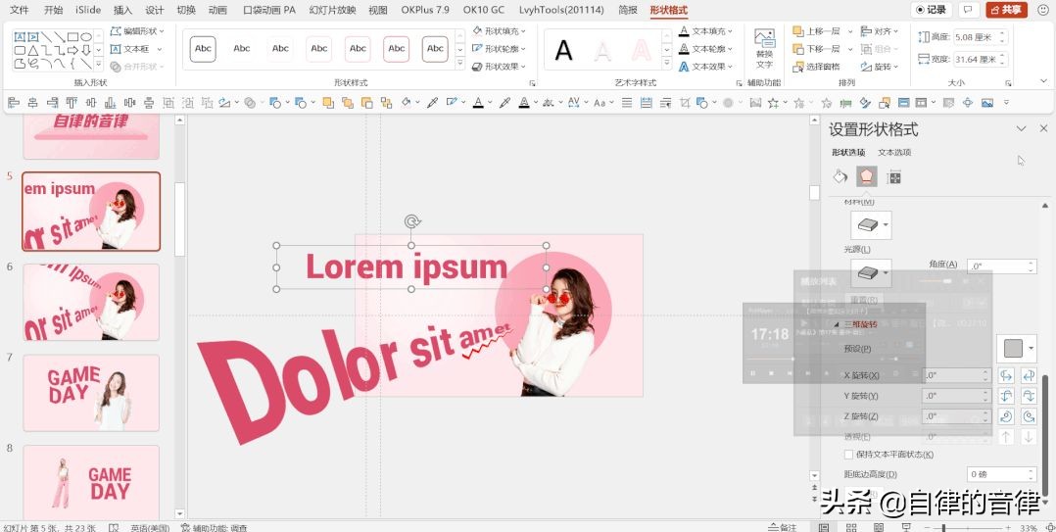The width and height of the screenshot is (1056, 532).
Task: Collapse the format pane with chevron
Action: click(1021, 128)
